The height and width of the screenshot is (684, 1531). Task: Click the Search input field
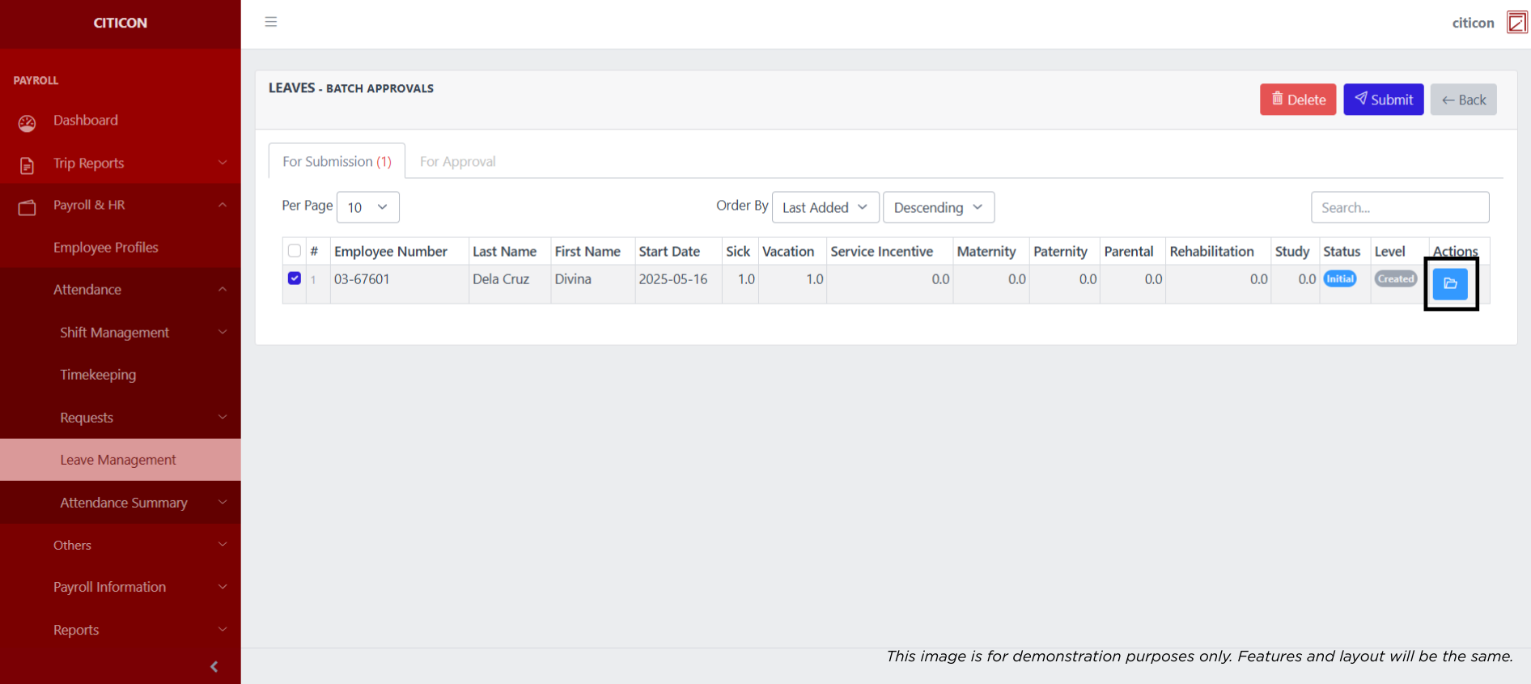coord(1399,207)
